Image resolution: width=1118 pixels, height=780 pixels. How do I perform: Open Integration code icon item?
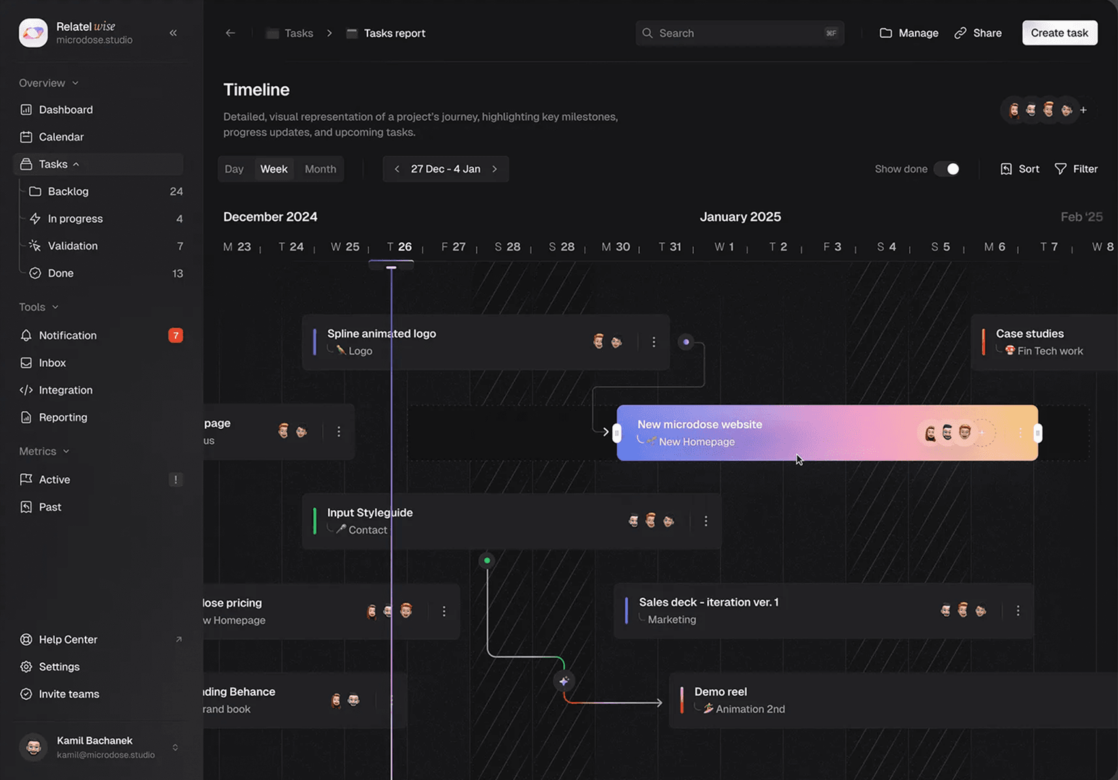pyautogui.click(x=65, y=390)
